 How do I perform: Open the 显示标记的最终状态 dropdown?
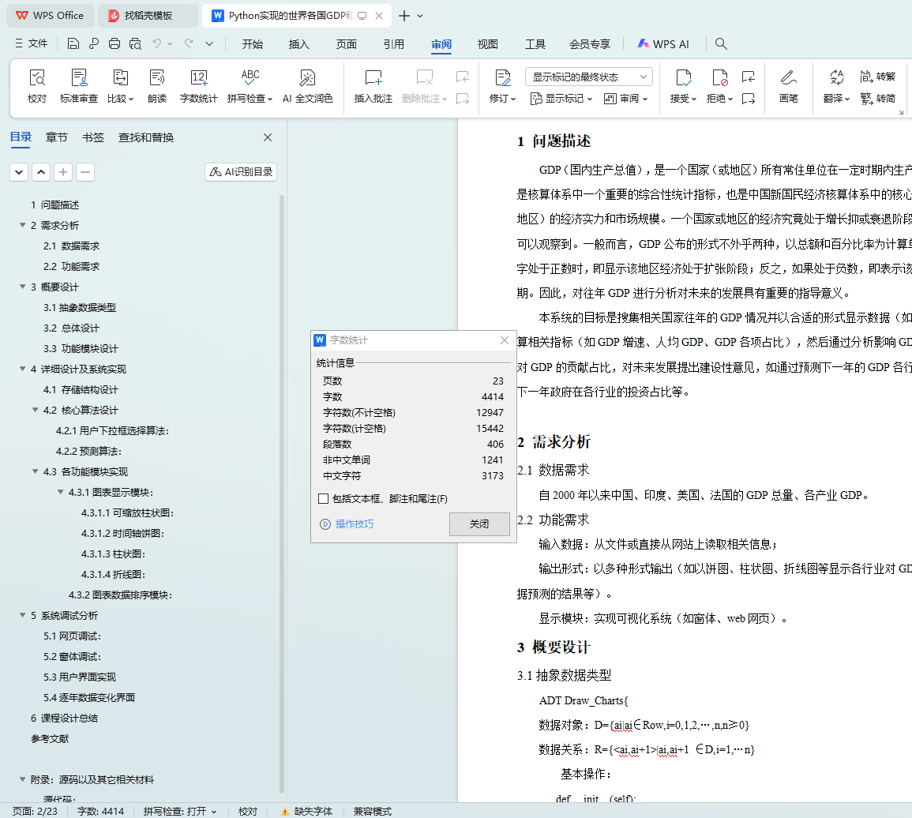click(588, 77)
